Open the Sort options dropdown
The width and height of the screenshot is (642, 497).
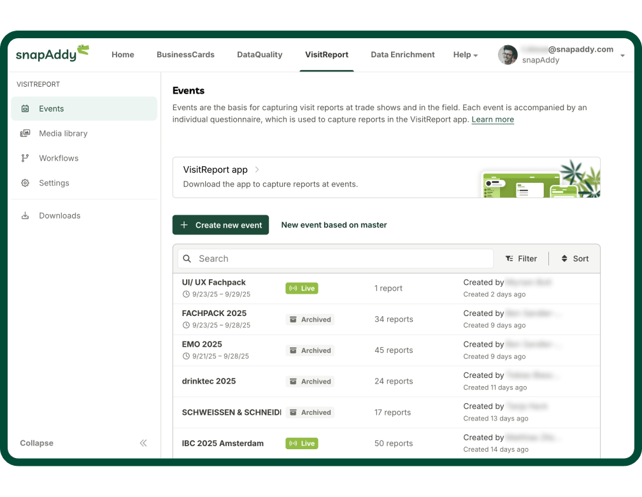(x=574, y=259)
